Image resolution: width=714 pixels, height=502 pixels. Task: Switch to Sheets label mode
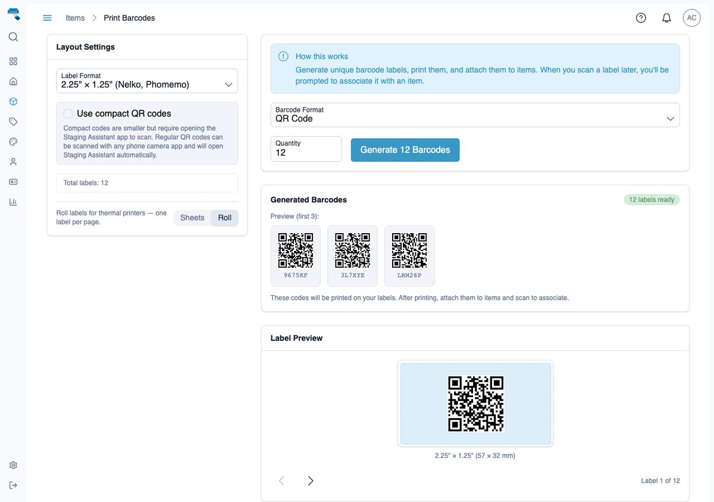click(192, 218)
